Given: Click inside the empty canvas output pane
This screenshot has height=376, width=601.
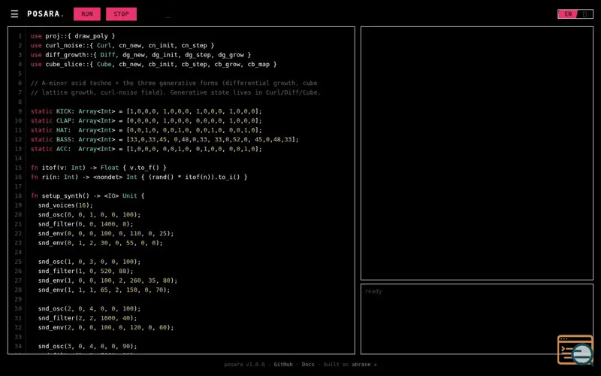Looking at the screenshot, I should coord(477,153).
